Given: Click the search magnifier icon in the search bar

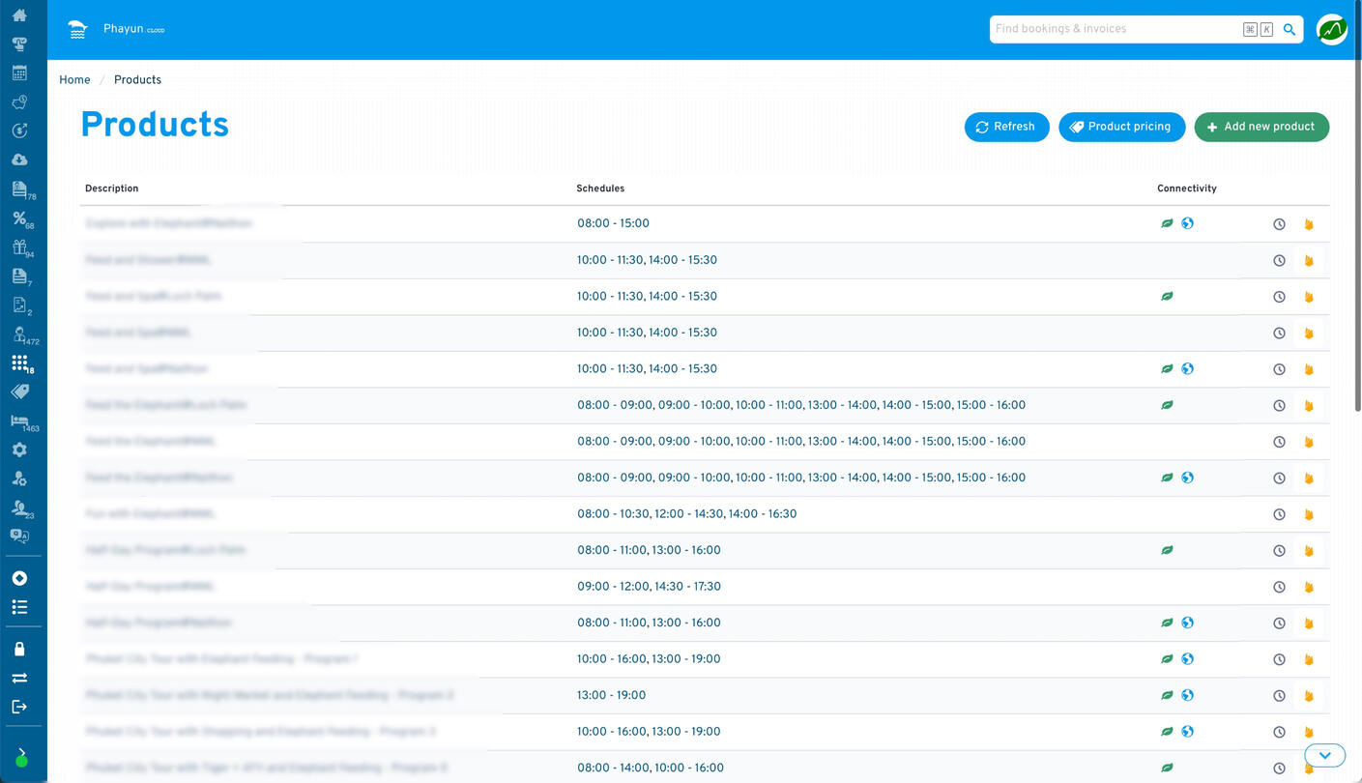Looking at the screenshot, I should pyautogui.click(x=1289, y=29).
